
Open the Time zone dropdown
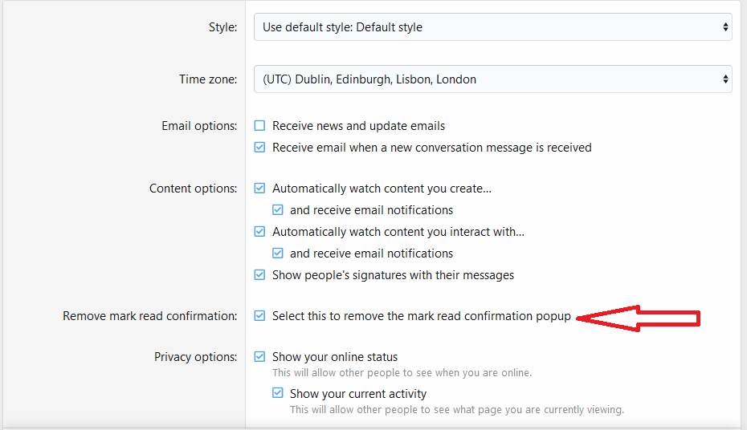pyautogui.click(x=492, y=79)
